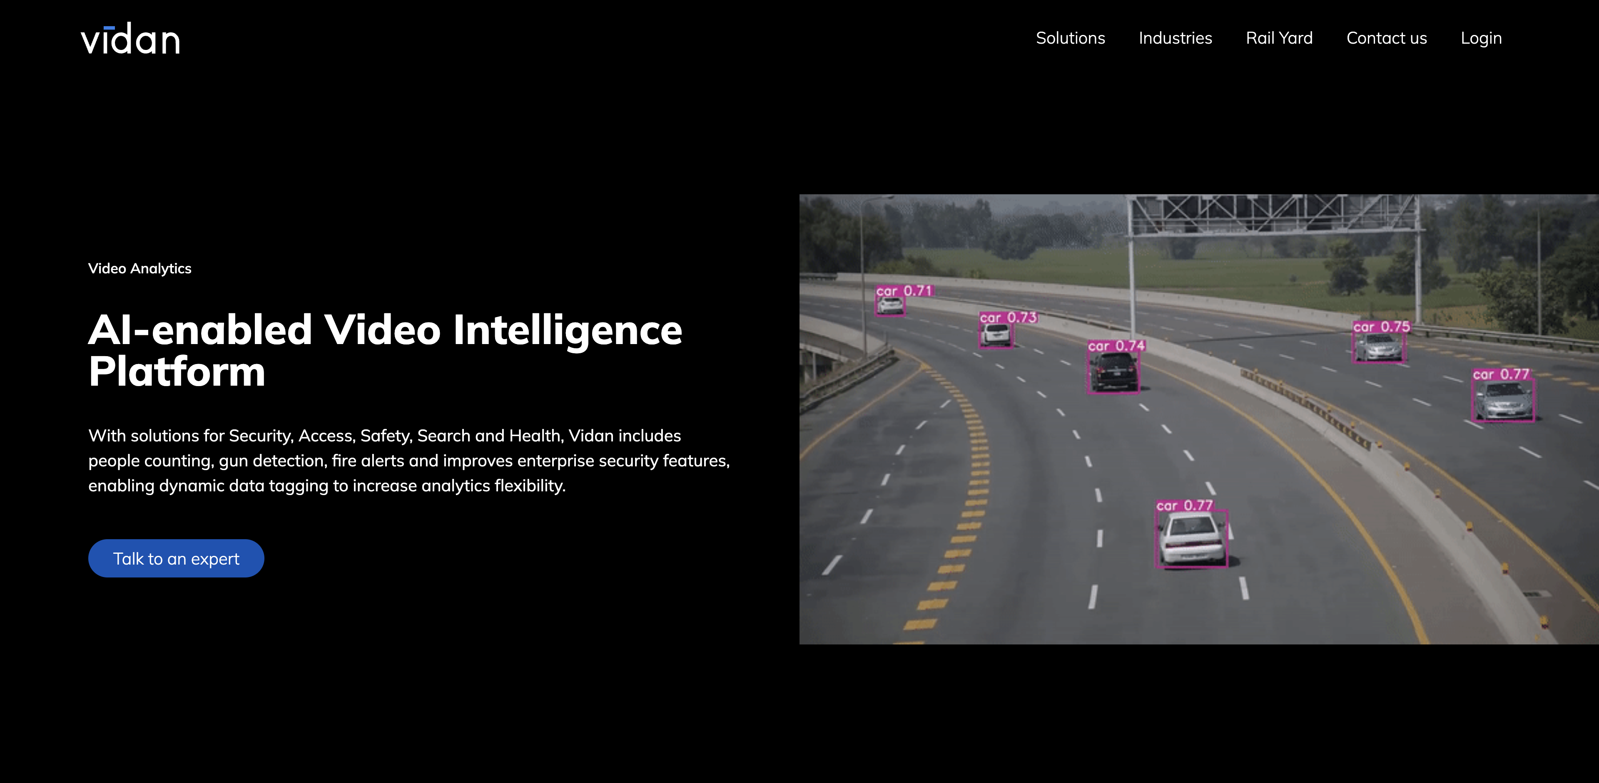This screenshot has height=783, width=1599.
Task: Expand the Industries dropdown
Action: click(1175, 38)
